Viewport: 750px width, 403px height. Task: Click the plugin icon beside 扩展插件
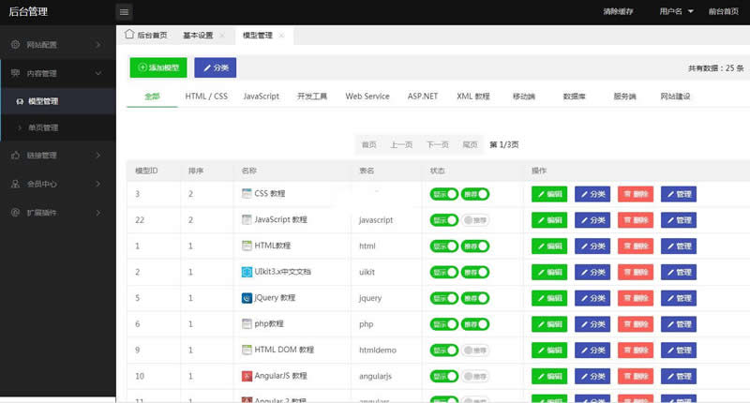[x=15, y=212]
